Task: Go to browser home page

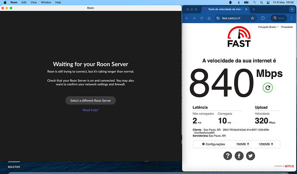Action: click(209, 18)
